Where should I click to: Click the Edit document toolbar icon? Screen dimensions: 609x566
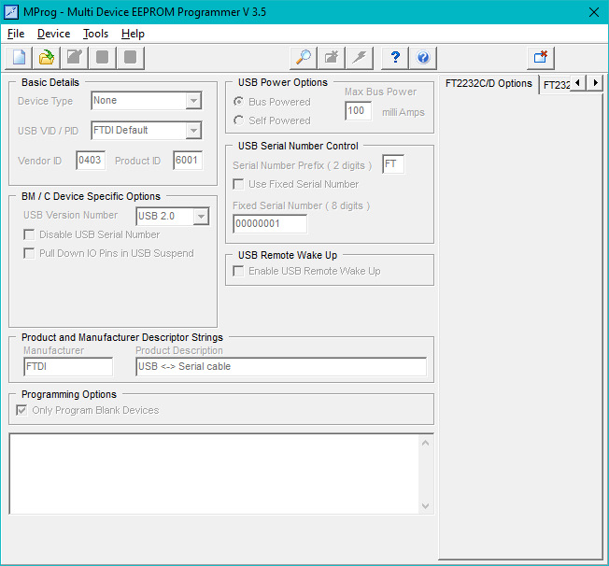tap(75, 58)
